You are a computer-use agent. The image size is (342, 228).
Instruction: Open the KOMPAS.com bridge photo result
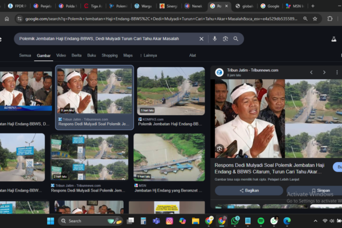(171, 91)
